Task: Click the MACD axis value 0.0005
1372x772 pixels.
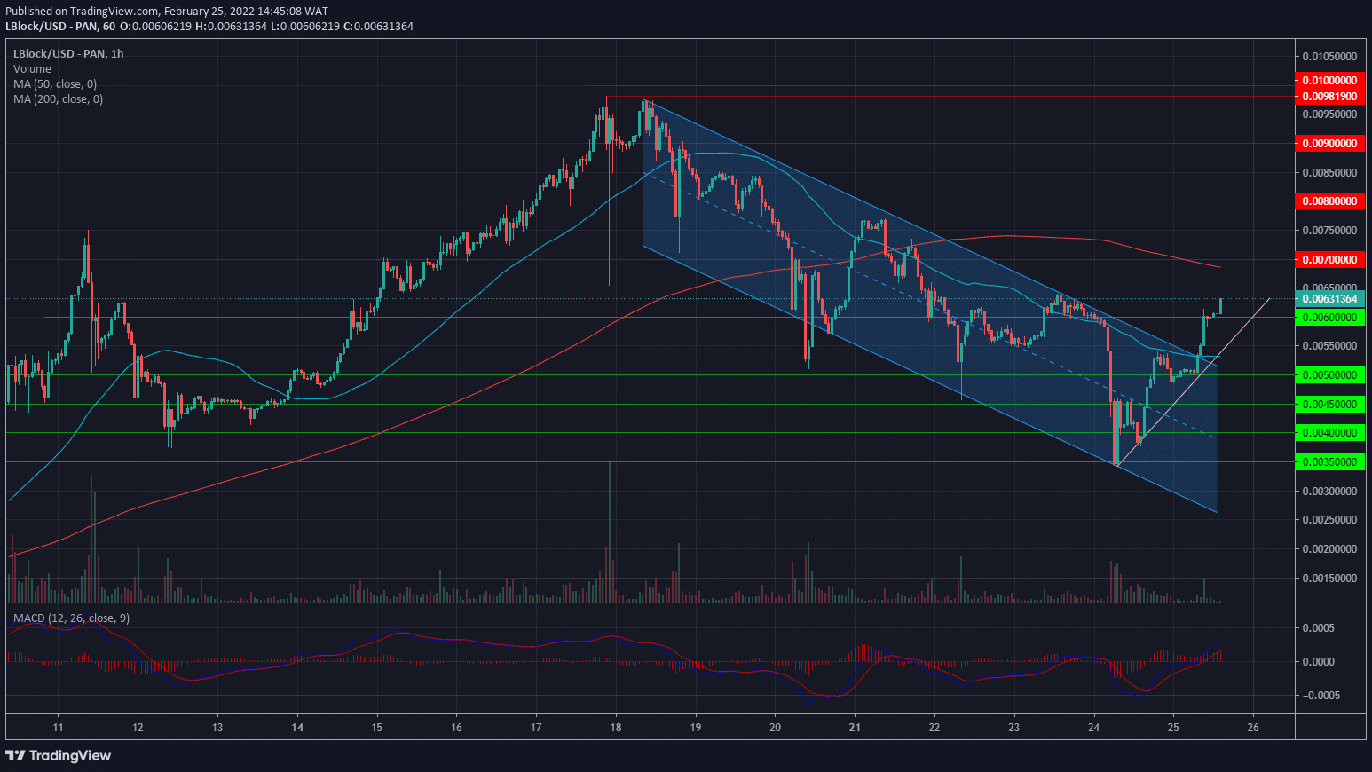Action: point(1318,628)
